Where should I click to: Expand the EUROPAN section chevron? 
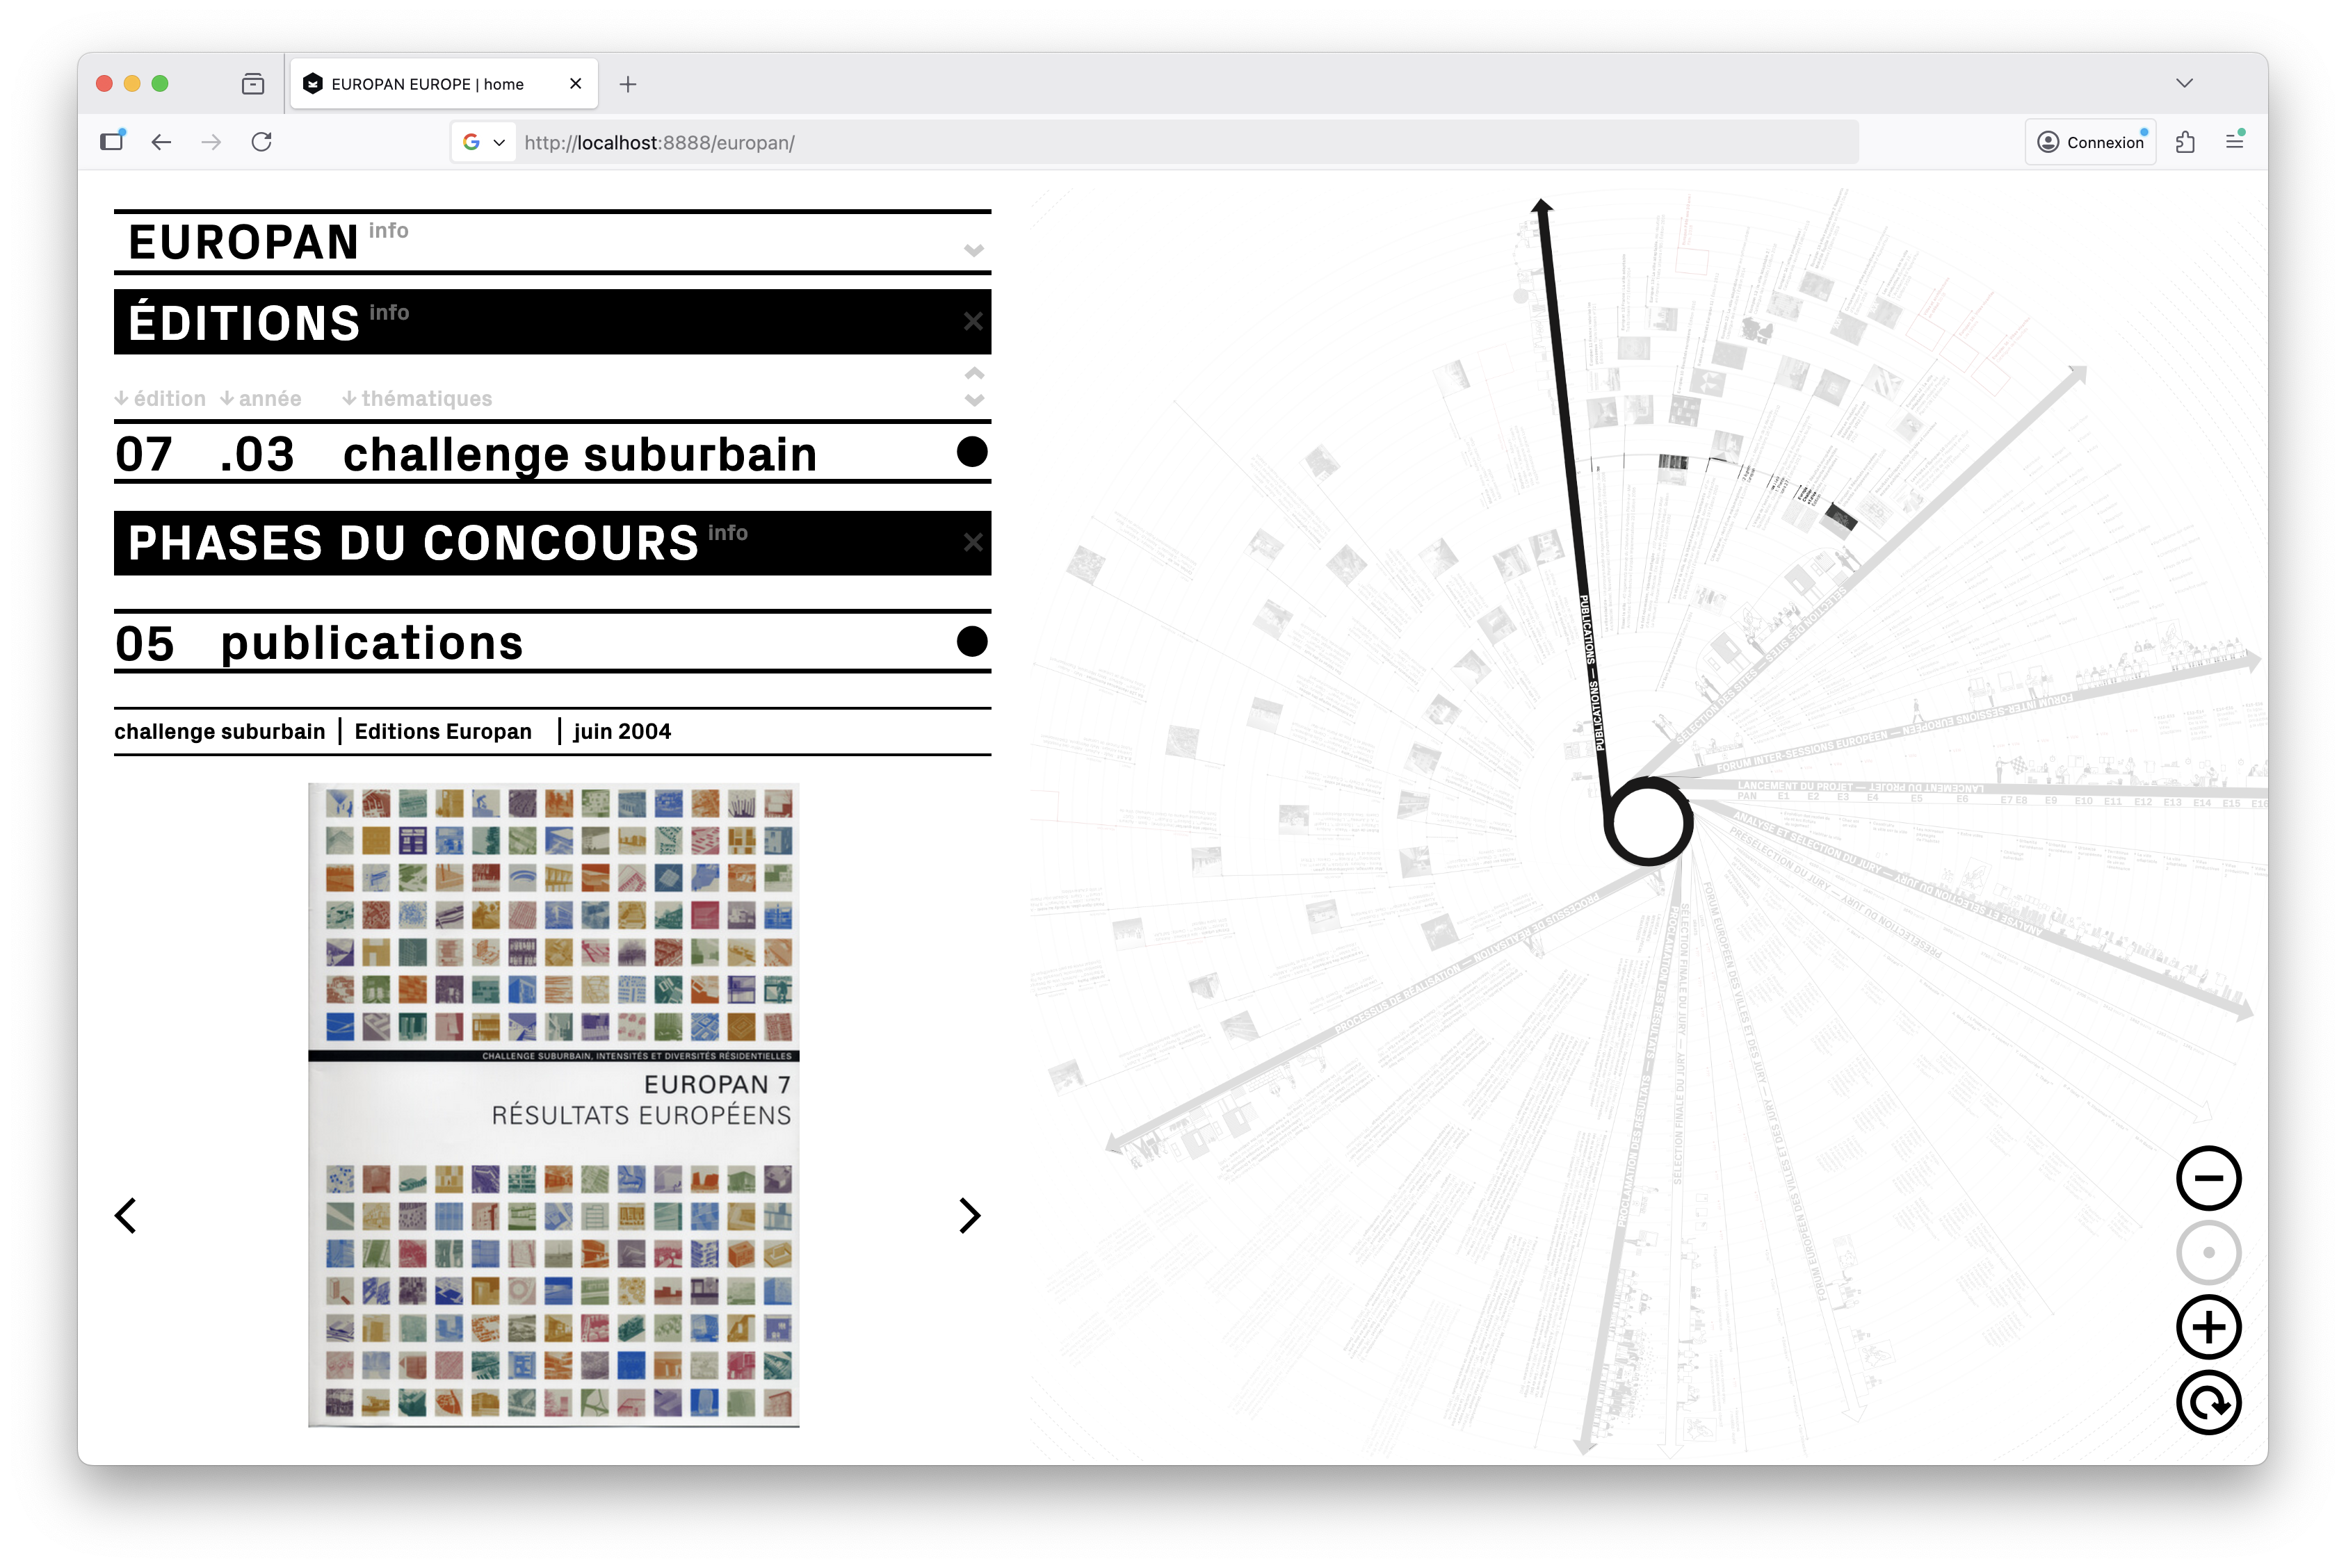coord(973,250)
